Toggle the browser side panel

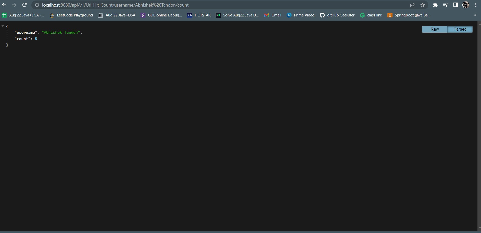pyautogui.click(x=455, y=5)
